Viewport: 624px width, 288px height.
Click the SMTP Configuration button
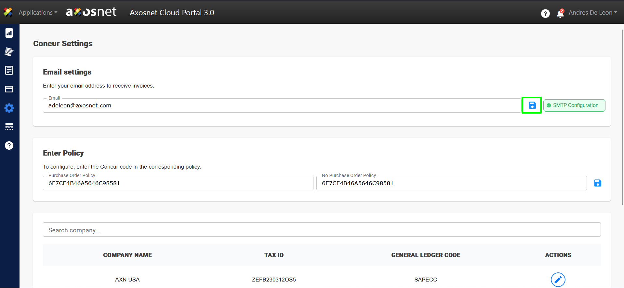(574, 105)
